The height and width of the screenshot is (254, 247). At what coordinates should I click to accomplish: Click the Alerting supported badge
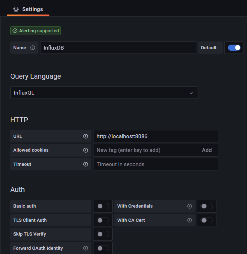point(36,30)
